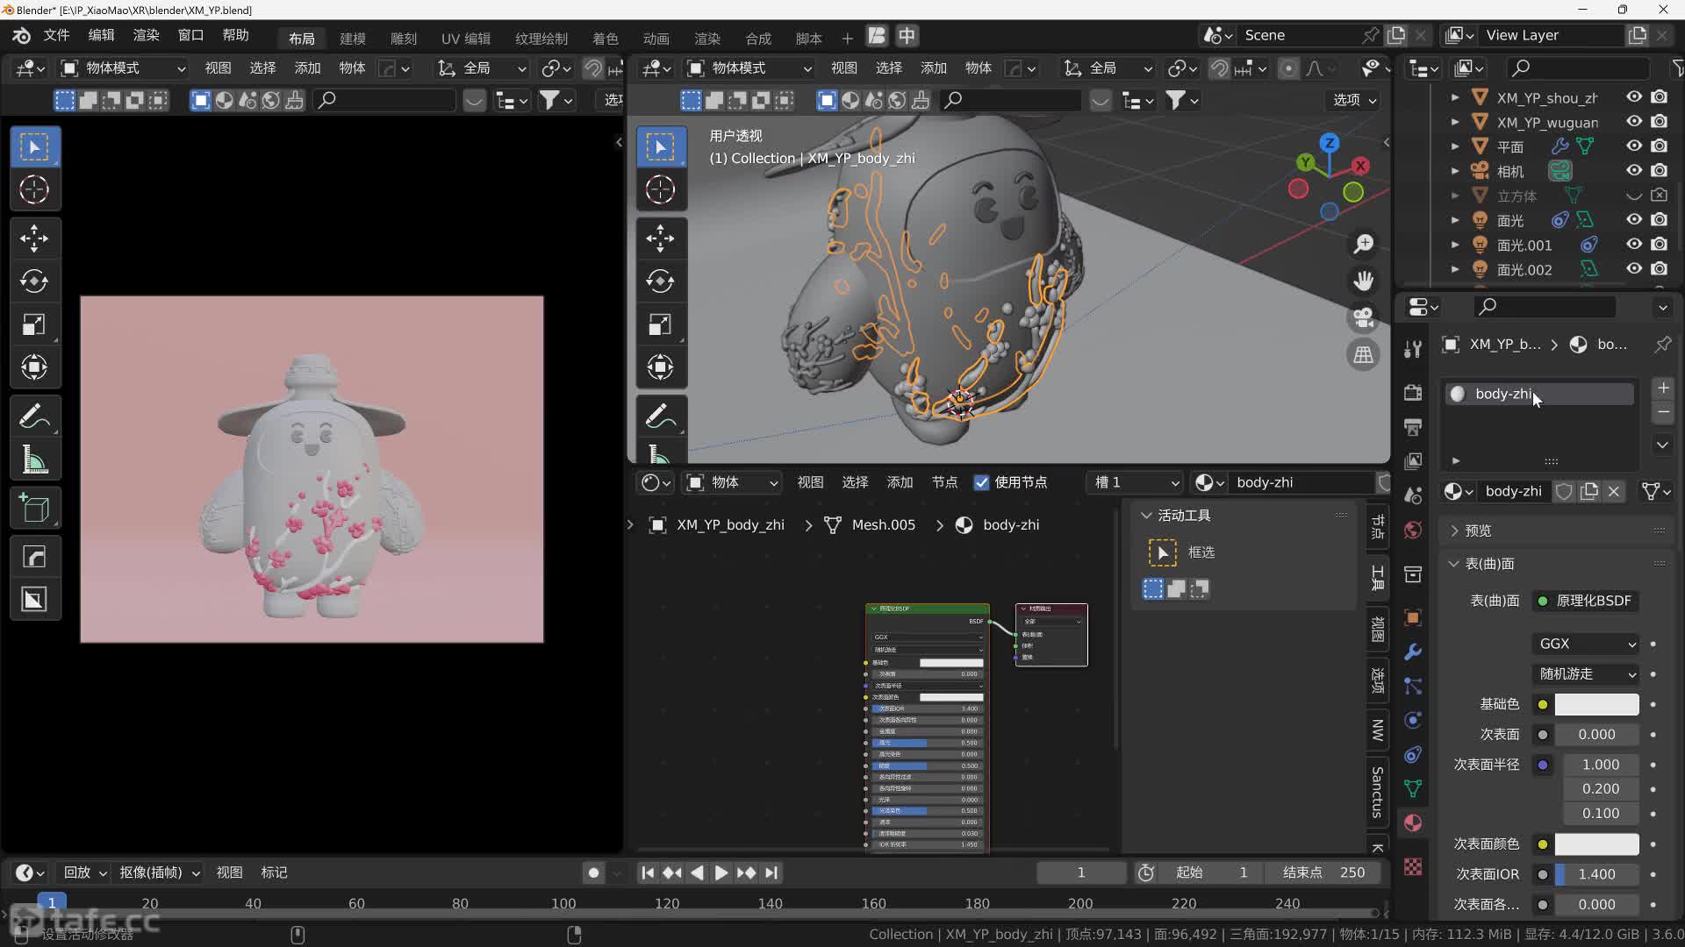Switch perspective/orthographic grid gizmo
This screenshot has width=1685, height=947.
click(x=1363, y=354)
